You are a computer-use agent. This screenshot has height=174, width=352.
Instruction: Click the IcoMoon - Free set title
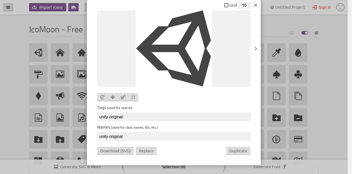coord(56,29)
